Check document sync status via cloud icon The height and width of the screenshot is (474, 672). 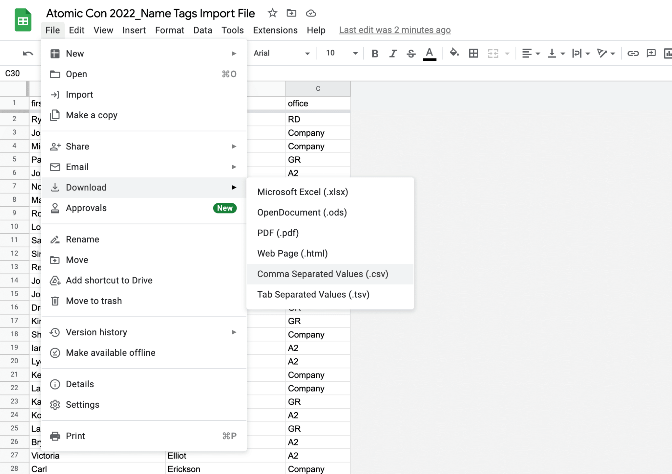point(311,13)
